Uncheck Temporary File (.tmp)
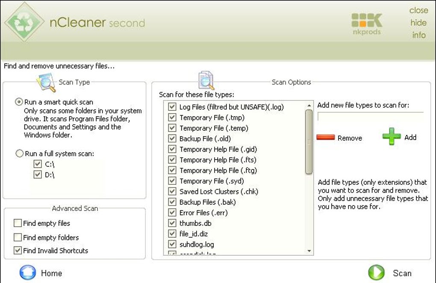Viewport: 436px width, 283px height. pos(172,117)
